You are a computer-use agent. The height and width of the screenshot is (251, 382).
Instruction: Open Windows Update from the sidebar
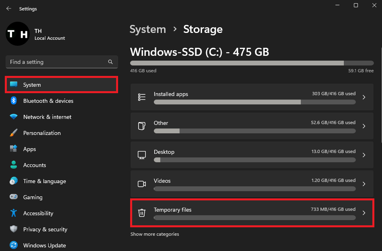[x=44, y=245]
